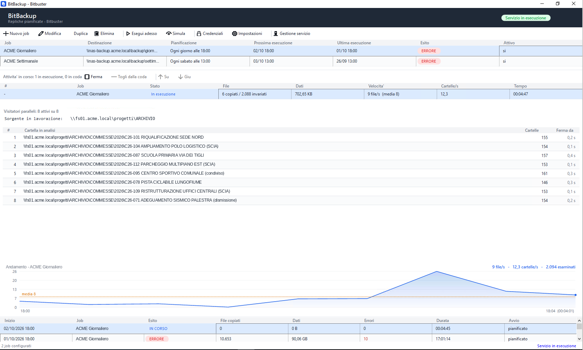Select the running ACME Giornaliero activity row
Image resolution: width=583 pixels, height=350 pixels.
(x=291, y=94)
